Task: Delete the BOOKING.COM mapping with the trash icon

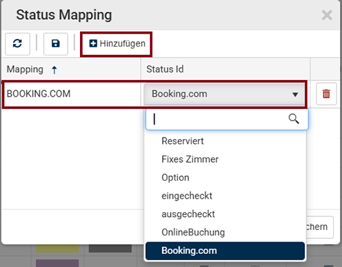Action: coord(326,94)
